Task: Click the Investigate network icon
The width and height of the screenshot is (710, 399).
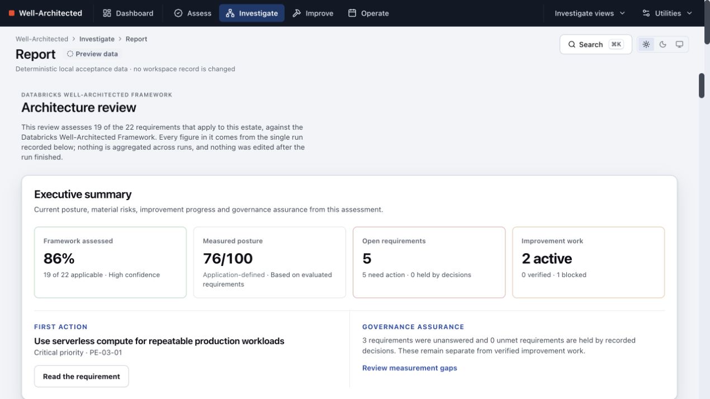Action: click(x=230, y=13)
